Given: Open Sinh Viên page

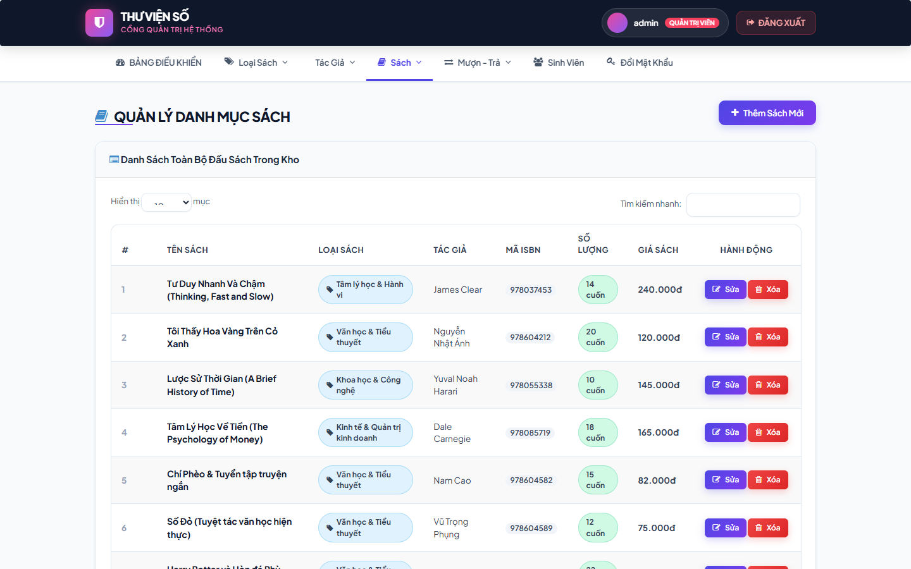Looking at the screenshot, I should 559,63.
